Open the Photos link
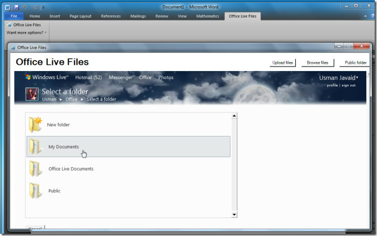 [166, 77]
